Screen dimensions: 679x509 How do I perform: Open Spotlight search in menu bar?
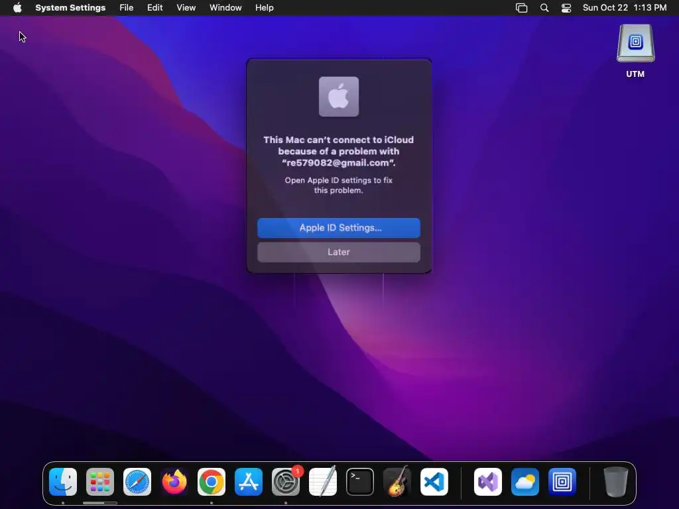(544, 8)
